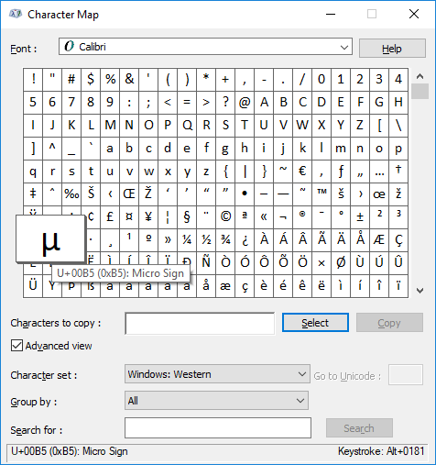The width and height of the screenshot is (436, 465).
Task: Select the percent % character
Action: (x=110, y=80)
